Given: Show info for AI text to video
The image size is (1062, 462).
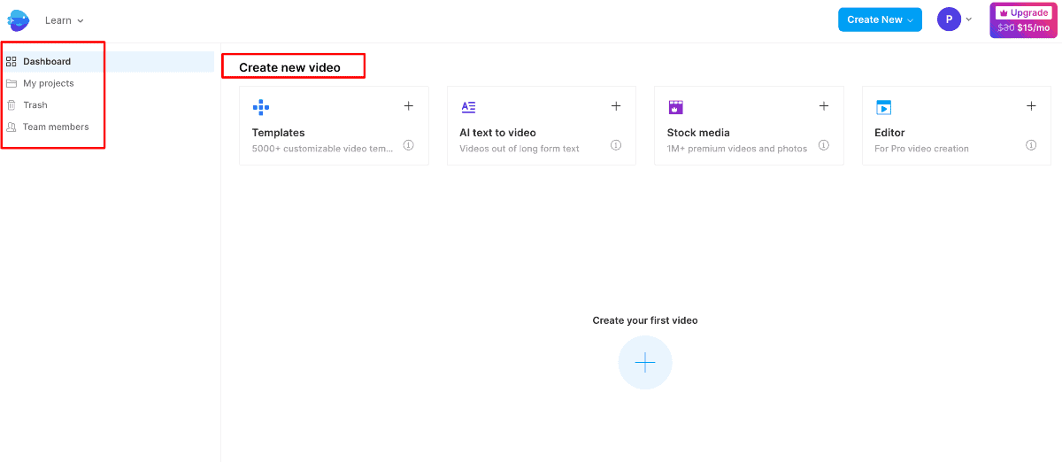Looking at the screenshot, I should pos(616,145).
